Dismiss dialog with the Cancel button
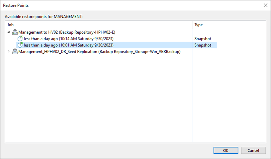This screenshot has height=159, width=271. click(x=253, y=150)
